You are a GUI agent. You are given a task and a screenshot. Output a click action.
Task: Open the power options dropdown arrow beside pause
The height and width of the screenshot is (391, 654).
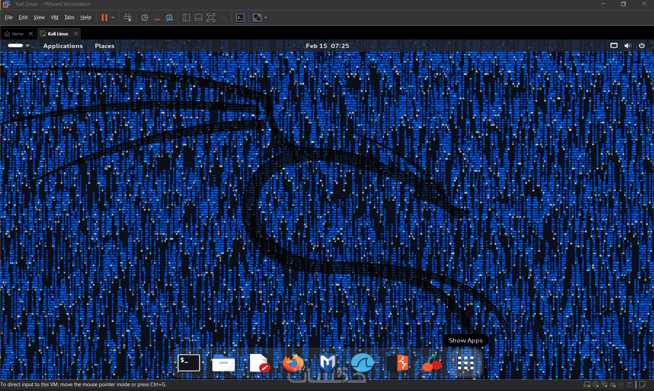point(113,18)
